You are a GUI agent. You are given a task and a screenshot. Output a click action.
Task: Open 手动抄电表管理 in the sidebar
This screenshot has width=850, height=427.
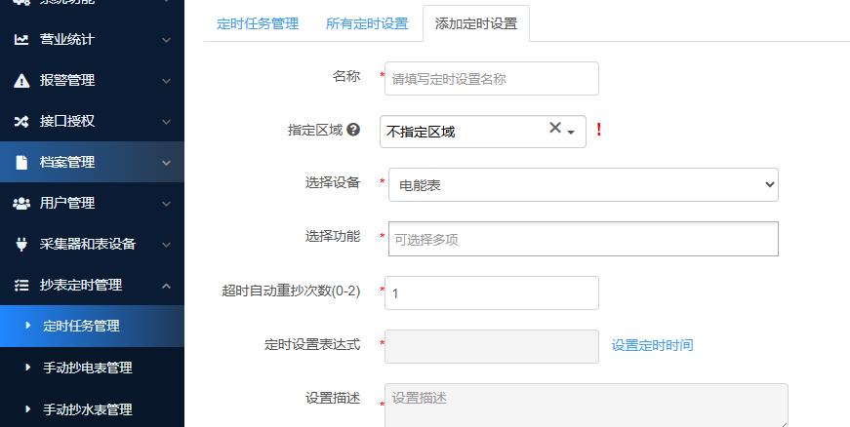tap(88, 368)
